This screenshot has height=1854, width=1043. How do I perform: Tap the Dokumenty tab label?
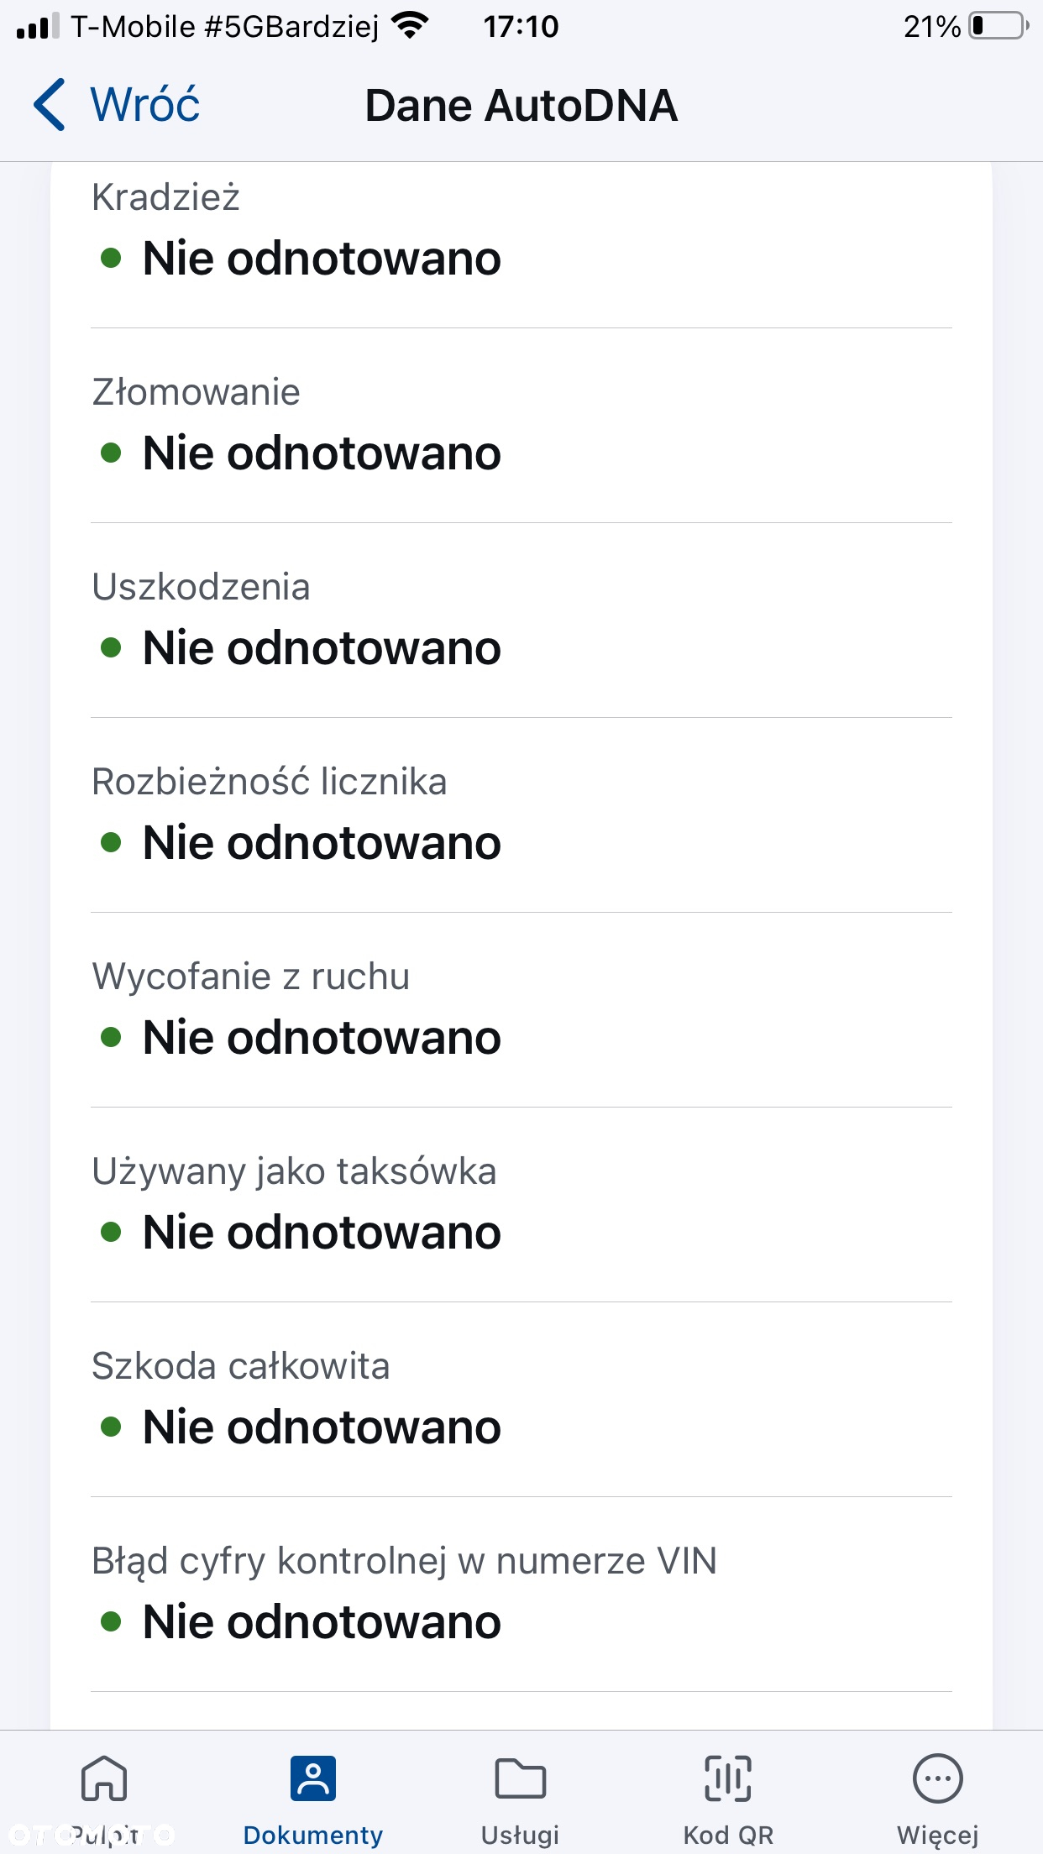[313, 1835]
